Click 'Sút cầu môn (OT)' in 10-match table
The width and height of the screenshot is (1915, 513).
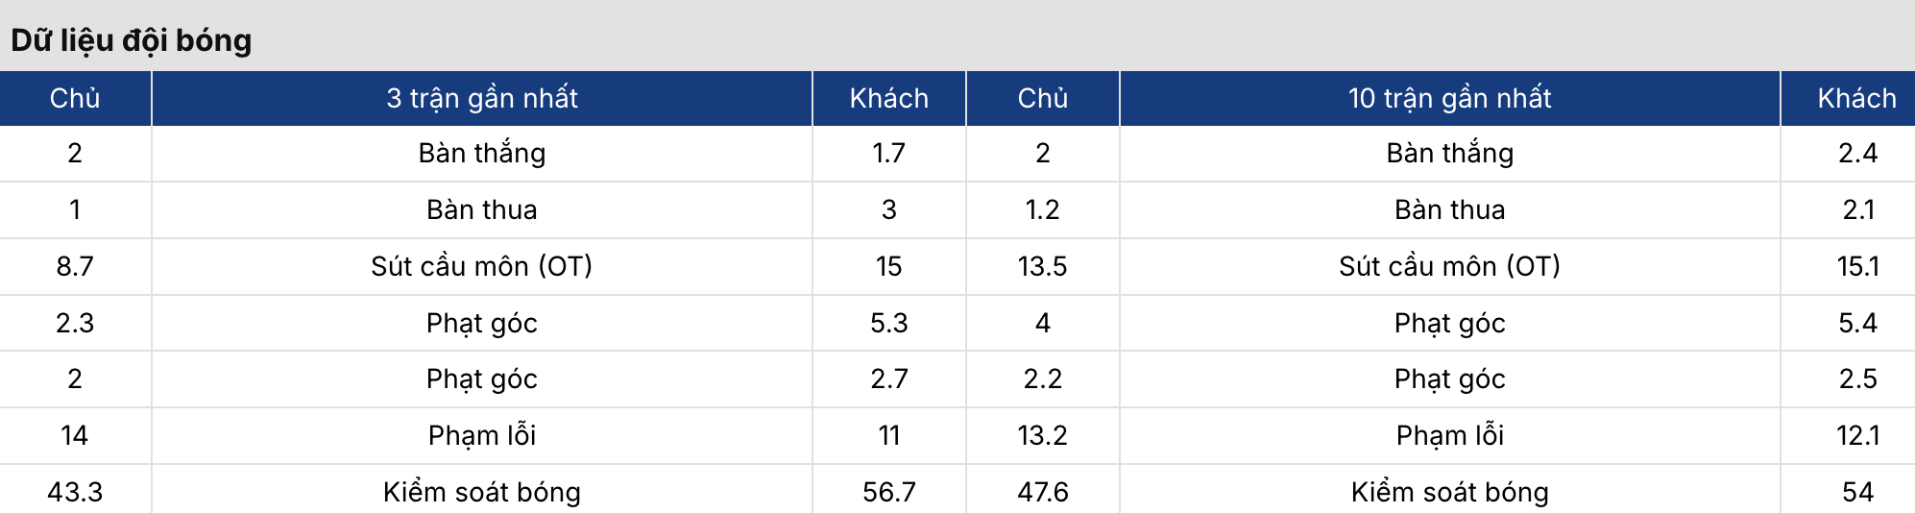pos(1450,266)
